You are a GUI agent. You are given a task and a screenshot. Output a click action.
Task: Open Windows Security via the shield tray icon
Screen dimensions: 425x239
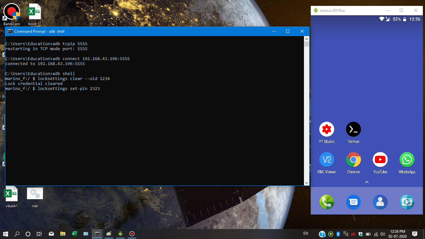(360, 234)
